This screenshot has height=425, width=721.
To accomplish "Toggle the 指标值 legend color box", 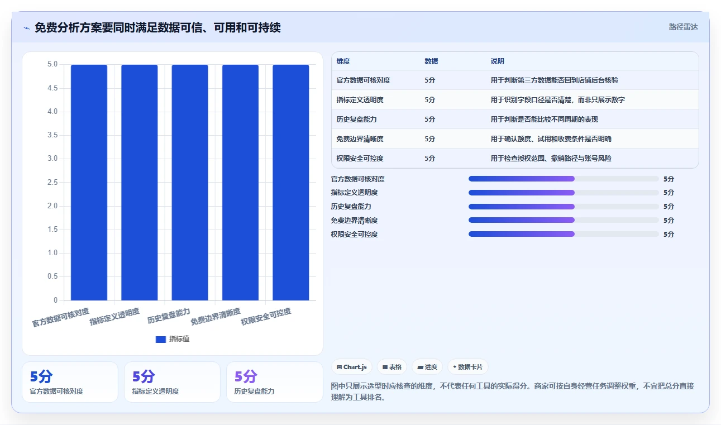I will pyautogui.click(x=161, y=339).
